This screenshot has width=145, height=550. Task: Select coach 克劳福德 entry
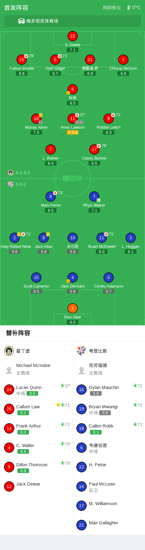[x=109, y=369]
